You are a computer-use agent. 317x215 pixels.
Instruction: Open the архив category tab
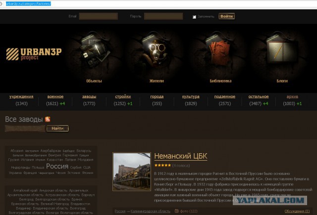pyautogui.click(x=292, y=96)
